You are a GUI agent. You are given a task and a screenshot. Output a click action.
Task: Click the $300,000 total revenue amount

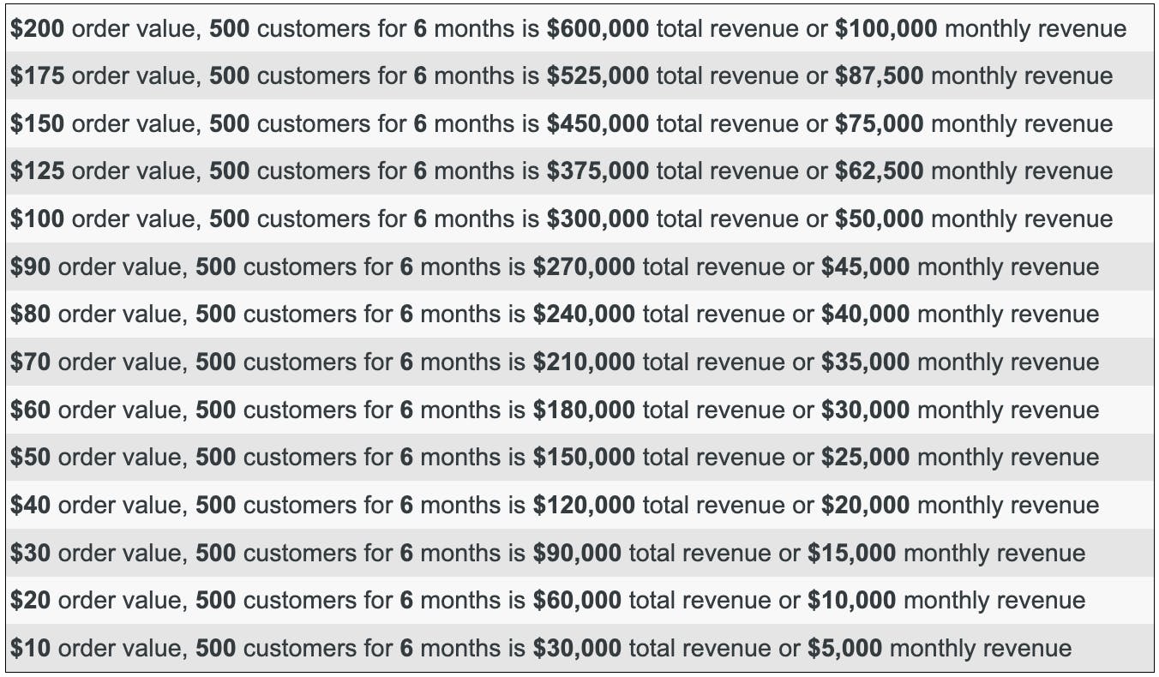[598, 219]
